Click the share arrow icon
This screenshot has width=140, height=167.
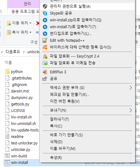pyautogui.click(x=45, y=79)
